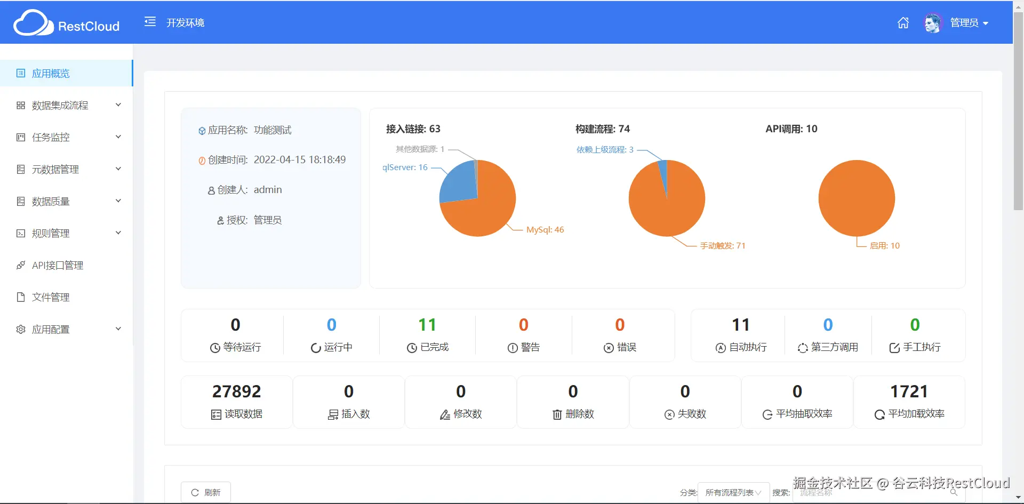This screenshot has height=504, width=1024.
Task: Click the 警告 exclamation icon
Action: tap(513, 348)
